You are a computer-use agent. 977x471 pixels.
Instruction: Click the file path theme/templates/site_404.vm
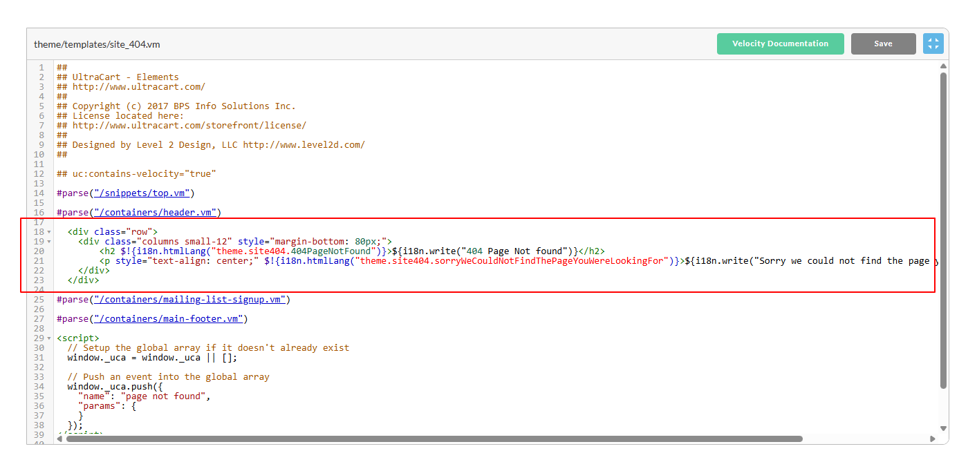(x=97, y=44)
